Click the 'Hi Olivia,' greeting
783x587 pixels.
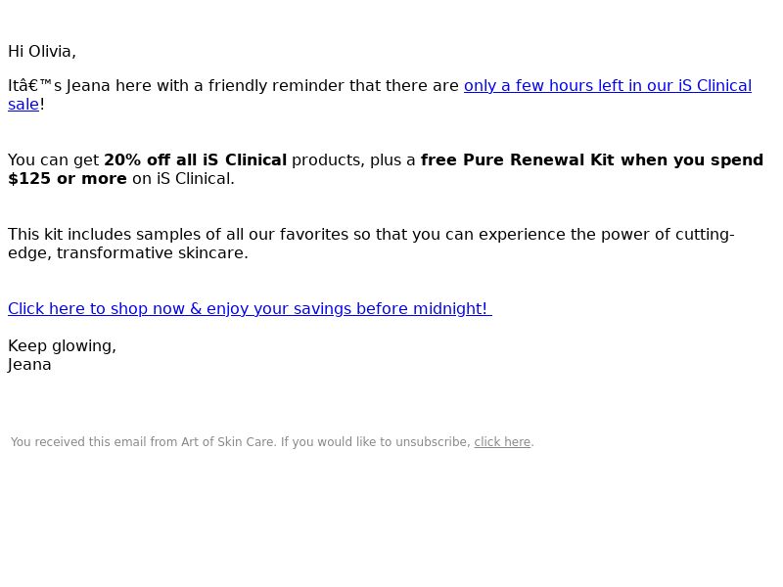(x=42, y=52)
